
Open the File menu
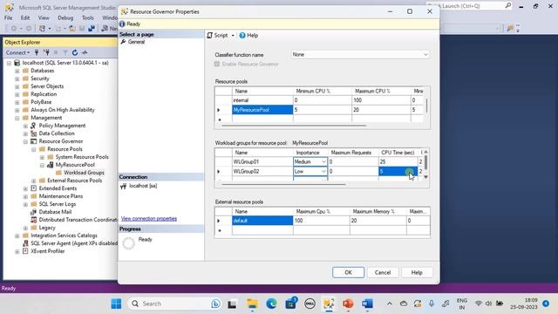(8, 17)
